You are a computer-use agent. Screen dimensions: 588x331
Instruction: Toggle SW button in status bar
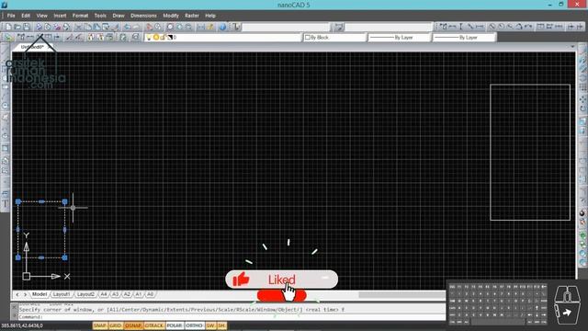click(210, 325)
